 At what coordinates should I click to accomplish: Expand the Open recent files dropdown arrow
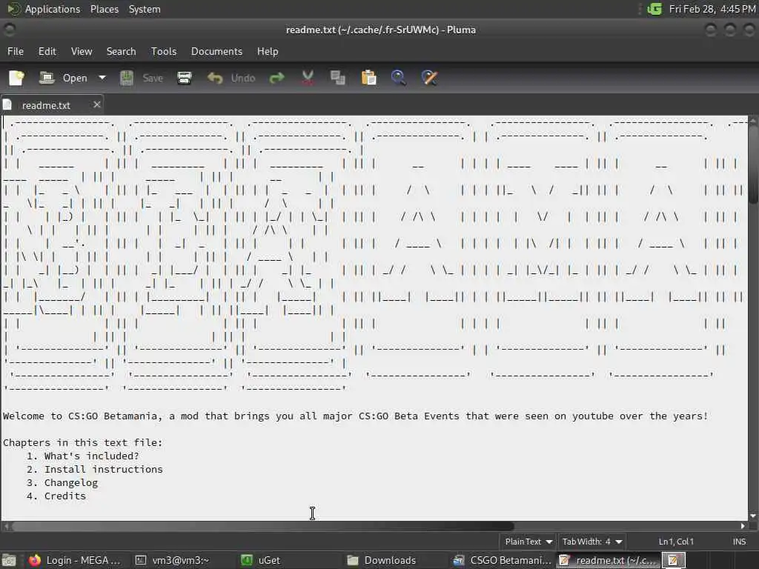[x=102, y=78]
